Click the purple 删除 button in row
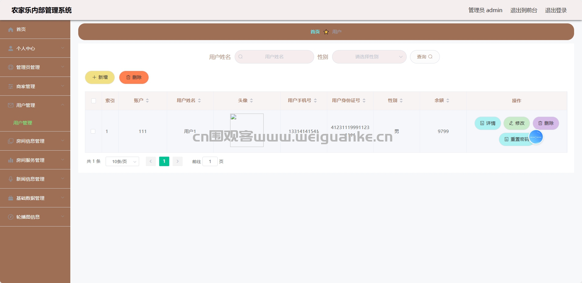This screenshot has height=283, width=582. point(546,123)
